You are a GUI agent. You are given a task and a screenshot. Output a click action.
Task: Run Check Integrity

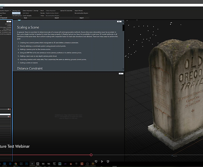coord(27,16)
